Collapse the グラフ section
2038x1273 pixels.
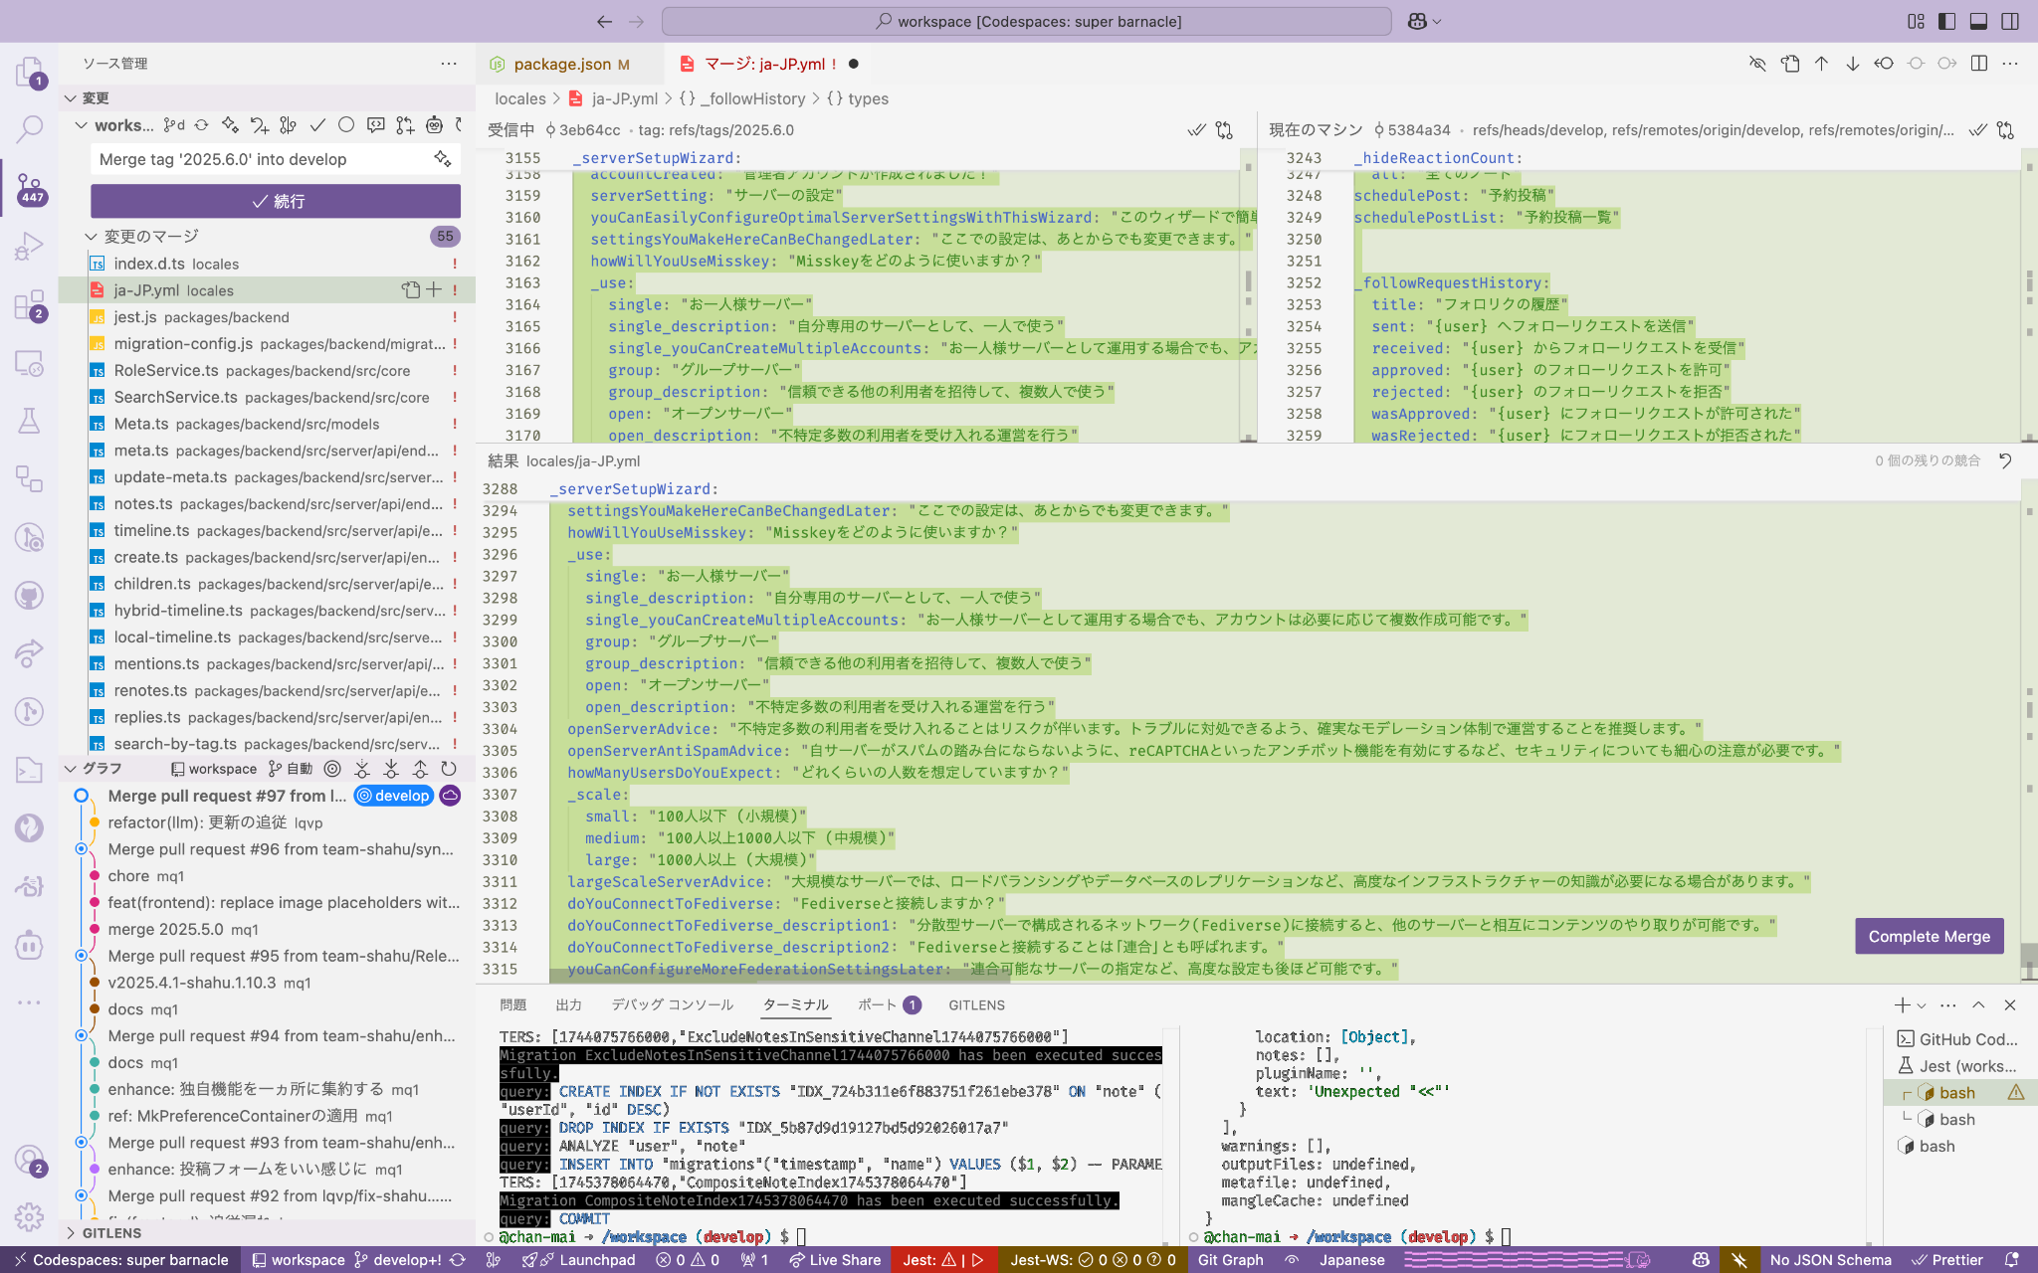point(71,769)
